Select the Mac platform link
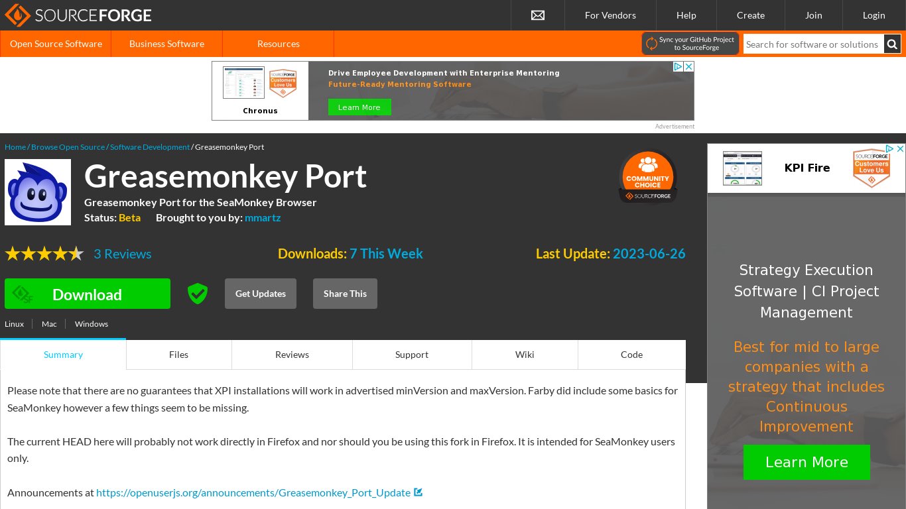Image resolution: width=906 pixels, height=509 pixels. 49,324
